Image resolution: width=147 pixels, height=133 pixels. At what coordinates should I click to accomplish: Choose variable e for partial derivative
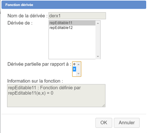pyautogui.click(x=74, y=64)
